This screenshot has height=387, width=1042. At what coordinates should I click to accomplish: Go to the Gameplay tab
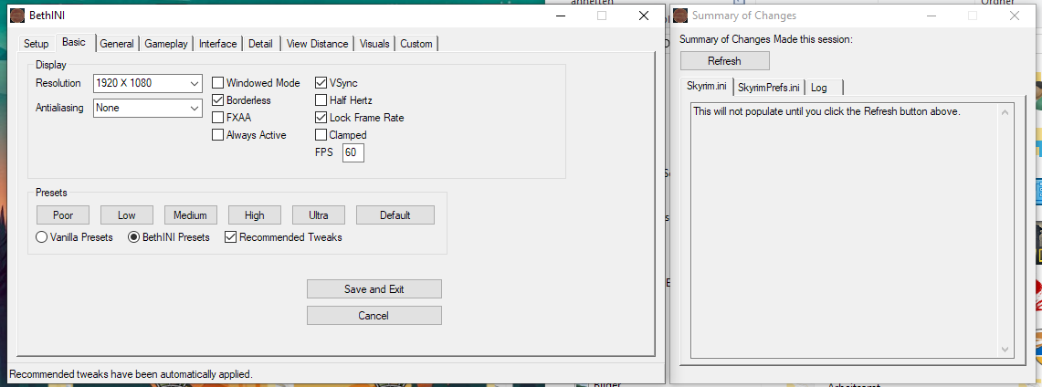pos(167,44)
